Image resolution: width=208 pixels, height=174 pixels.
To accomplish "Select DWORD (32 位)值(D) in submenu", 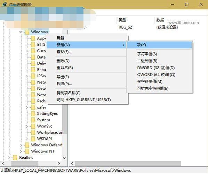I will point(156,68).
